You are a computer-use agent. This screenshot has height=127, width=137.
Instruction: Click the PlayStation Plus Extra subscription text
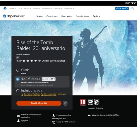tap(45, 95)
